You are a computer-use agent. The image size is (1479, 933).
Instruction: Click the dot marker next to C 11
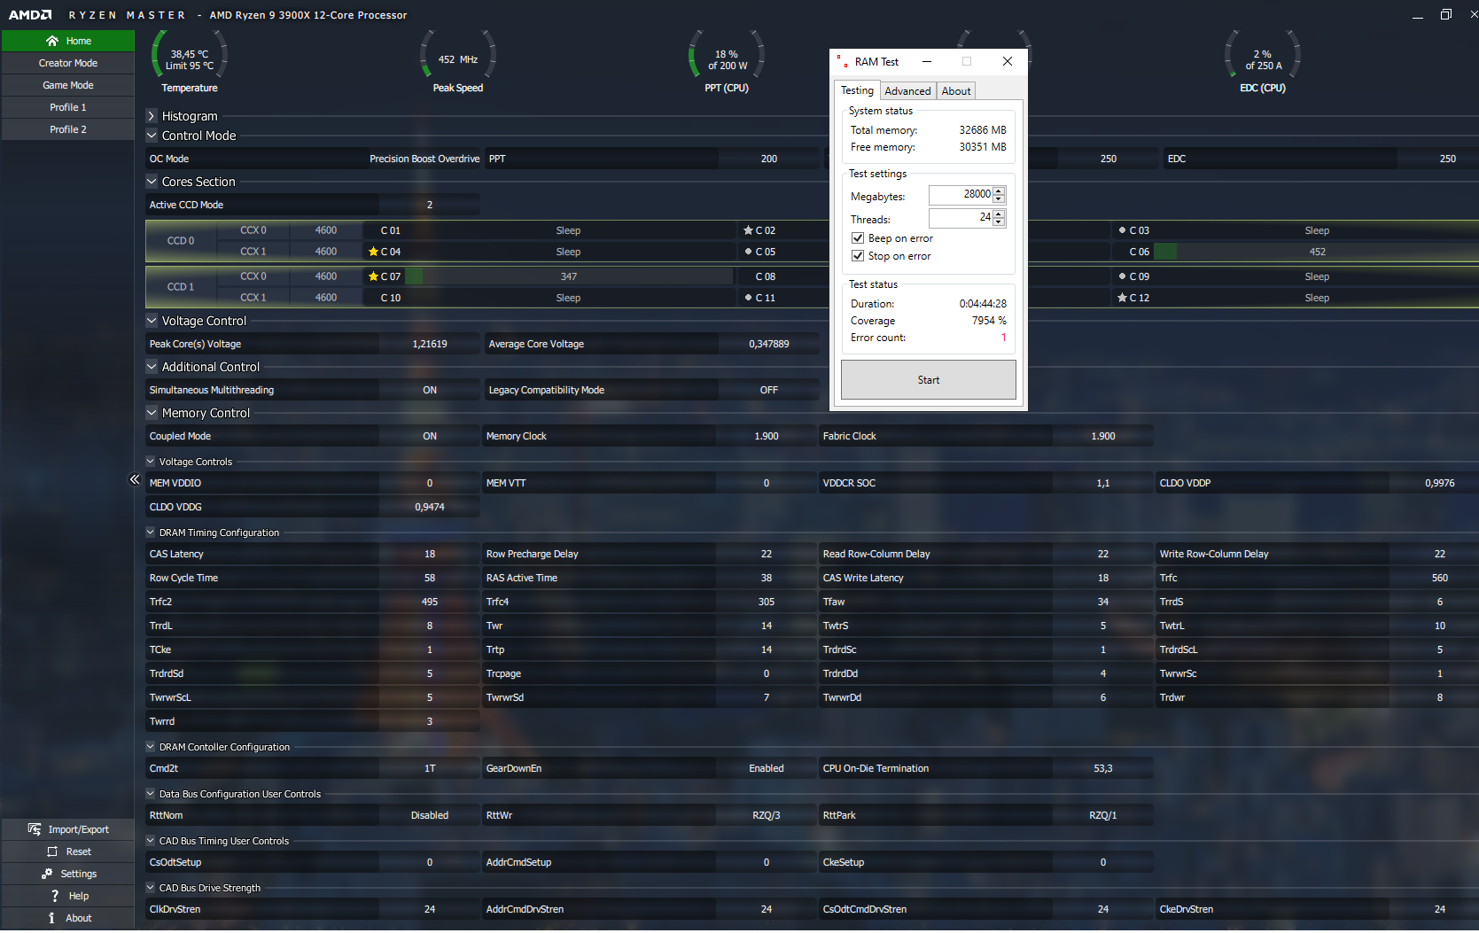click(x=748, y=298)
